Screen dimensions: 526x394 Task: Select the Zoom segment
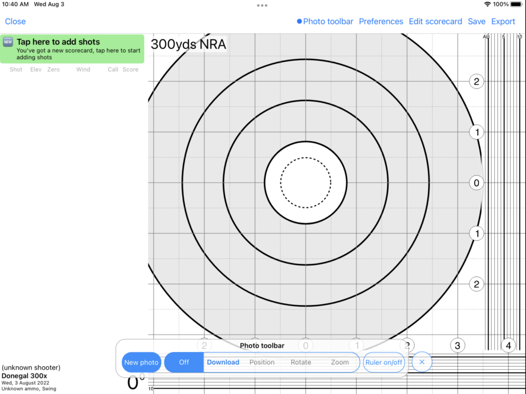[x=340, y=362]
